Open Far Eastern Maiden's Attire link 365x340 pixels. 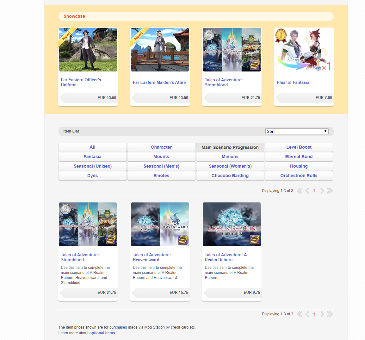(x=159, y=82)
